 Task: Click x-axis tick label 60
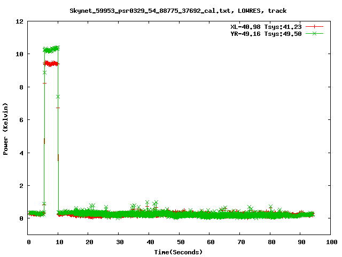(211, 242)
